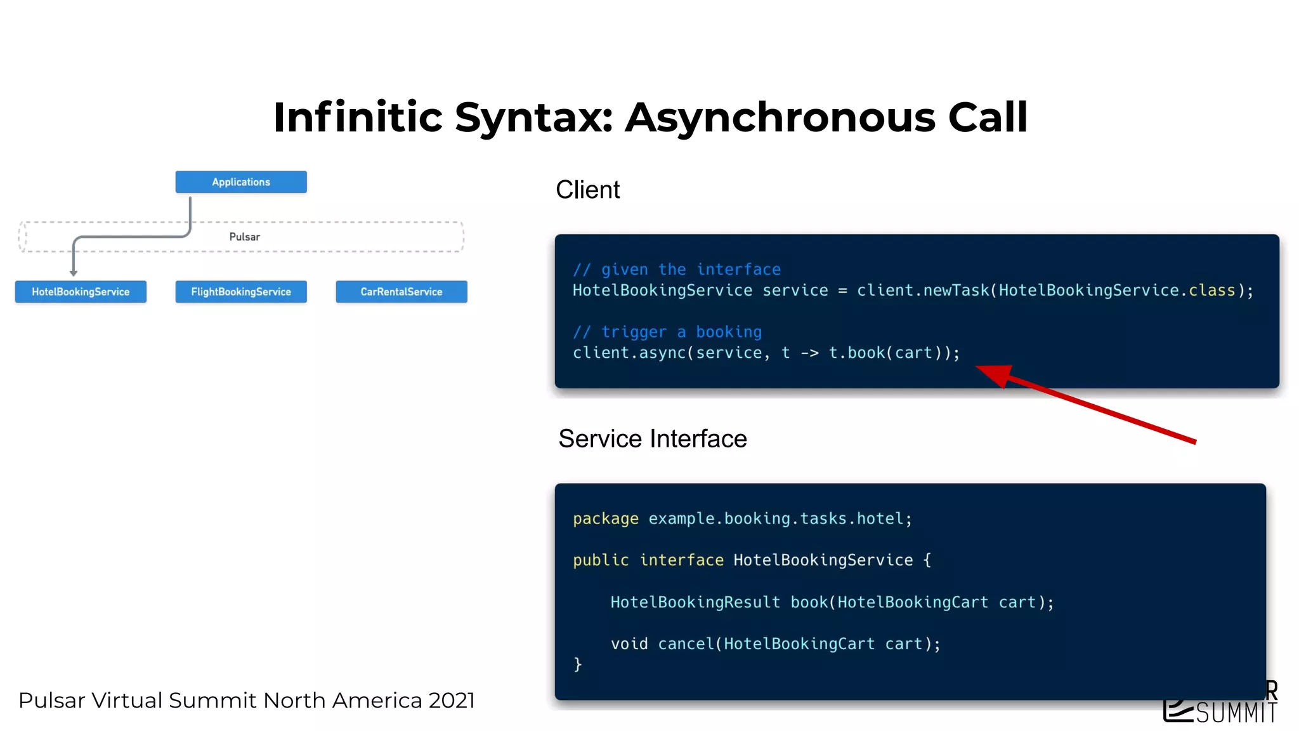Click the 'void cancel(HotelBookingCart cart);' line
This screenshot has height=731, width=1299.
pyautogui.click(x=775, y=644)
